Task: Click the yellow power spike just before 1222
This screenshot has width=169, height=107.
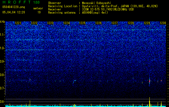Action: tap(30, 104)
